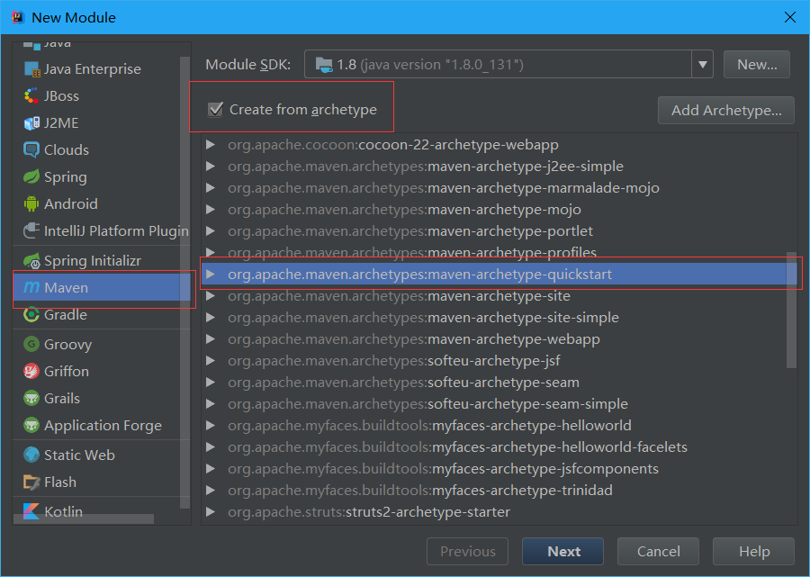The image size is (810, 577).
Task: Choose Gradle in module type list
Action: tap(66, 314)
